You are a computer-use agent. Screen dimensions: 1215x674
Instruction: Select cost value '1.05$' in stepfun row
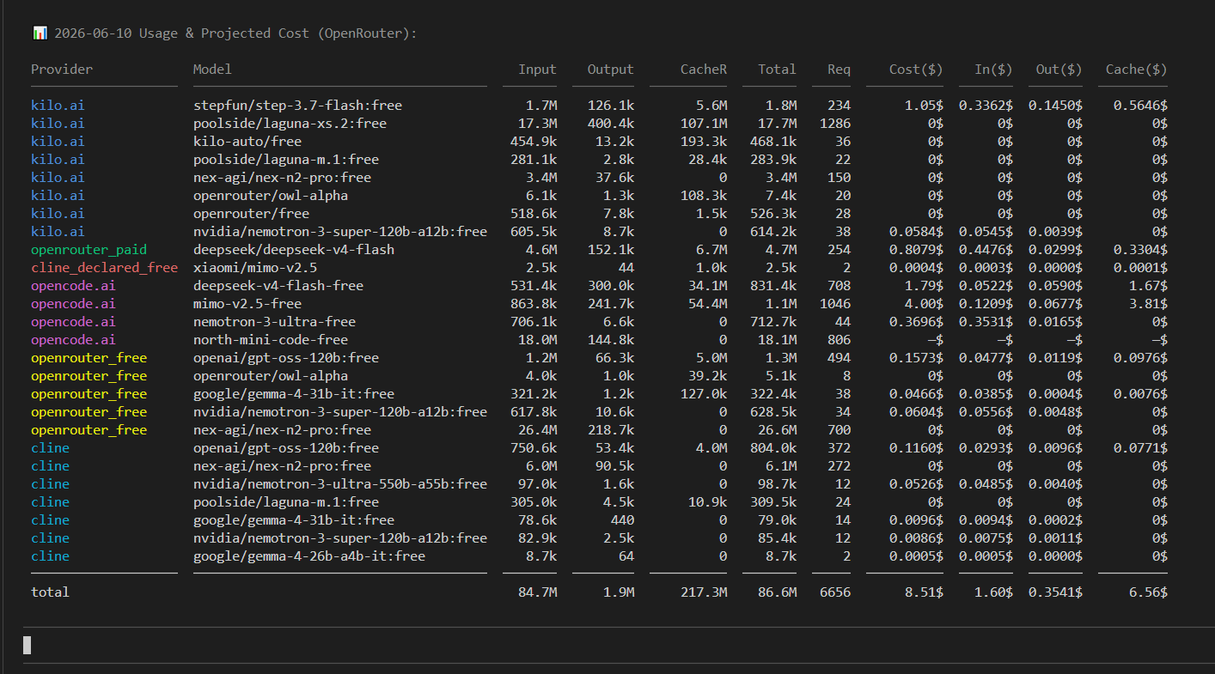pos(924,106)
